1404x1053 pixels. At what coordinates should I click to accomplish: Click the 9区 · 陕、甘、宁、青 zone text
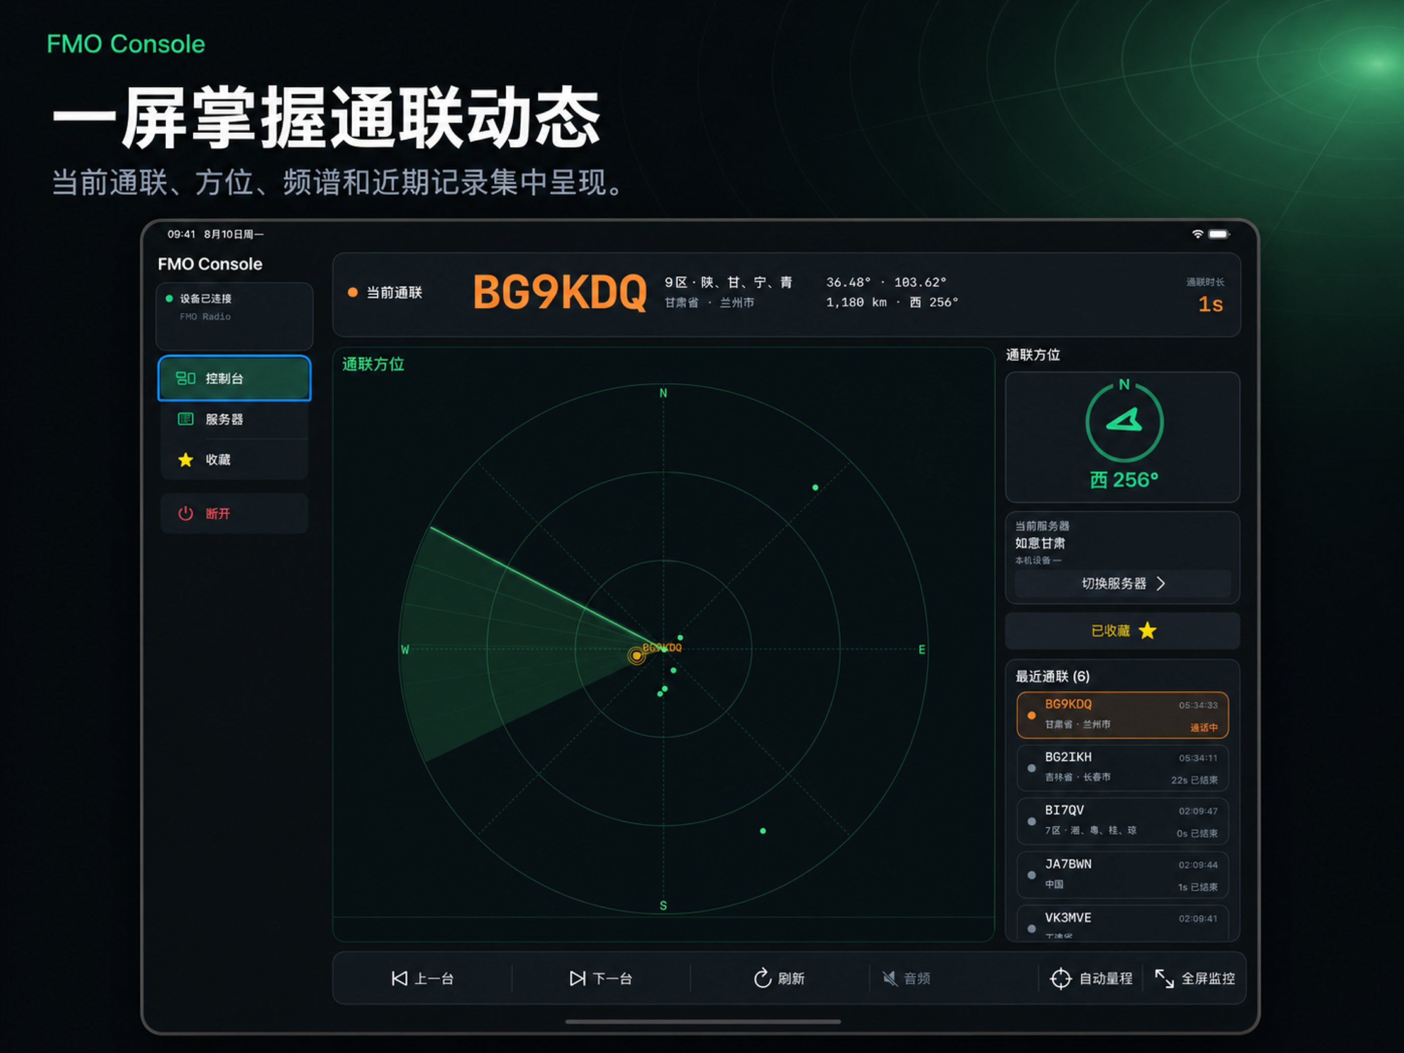728,282
